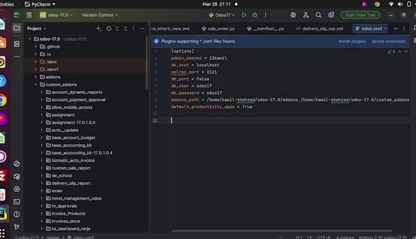
Task: Open the Odoo17 run configuration dropdown
Action: [222, 15]
